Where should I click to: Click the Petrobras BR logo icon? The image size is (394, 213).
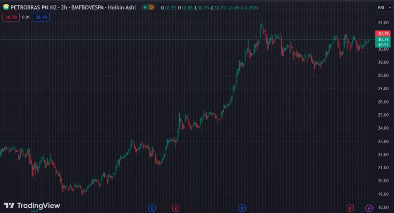pyautogui.click(x=6, y=7)
